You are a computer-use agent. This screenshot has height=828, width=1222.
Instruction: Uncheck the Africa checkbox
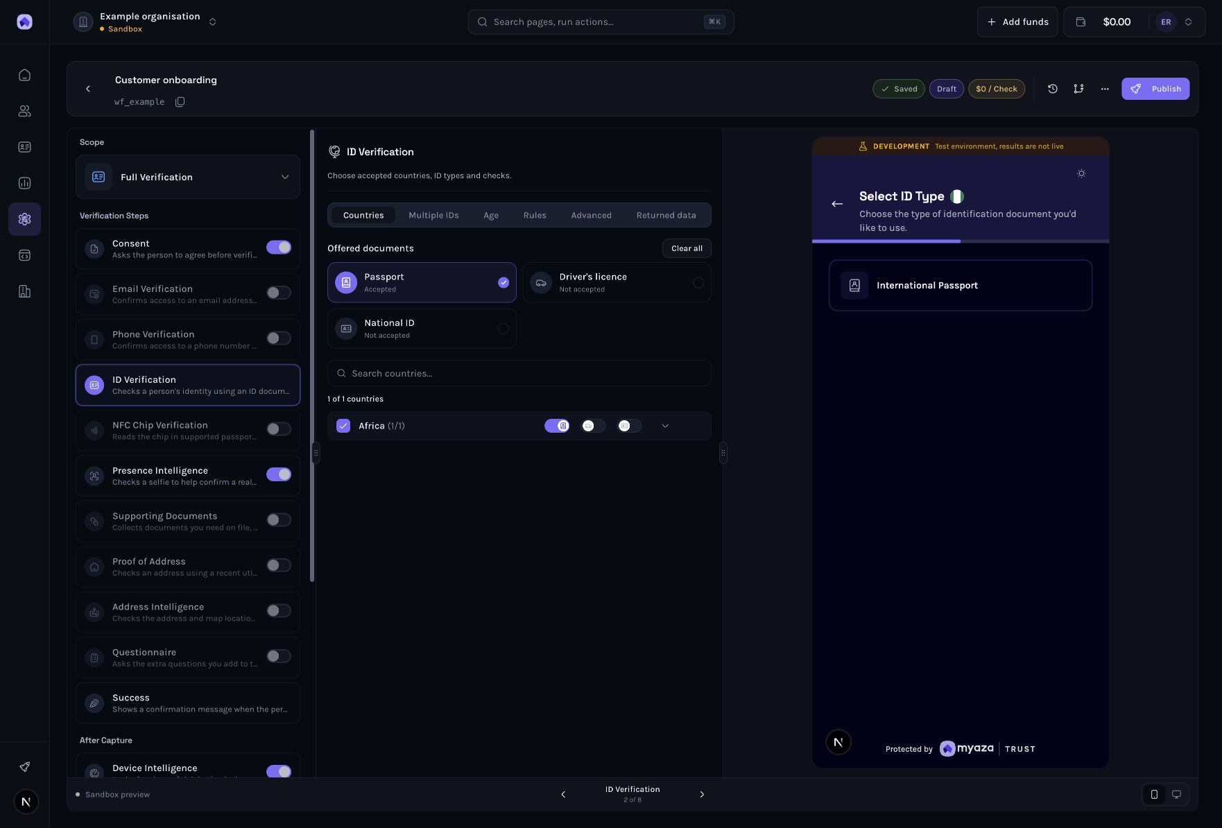[x=343, y=426]
